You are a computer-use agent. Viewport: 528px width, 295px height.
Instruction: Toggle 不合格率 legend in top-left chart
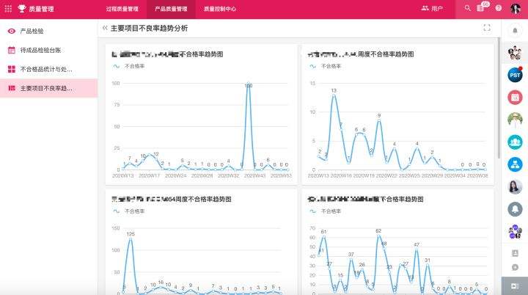129,67
